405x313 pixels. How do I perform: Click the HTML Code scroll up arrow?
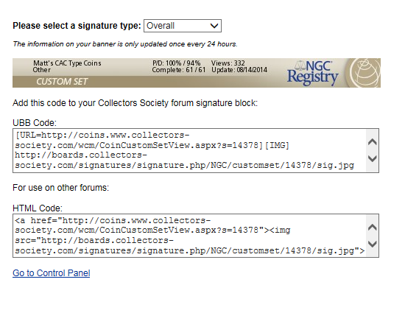372,228
